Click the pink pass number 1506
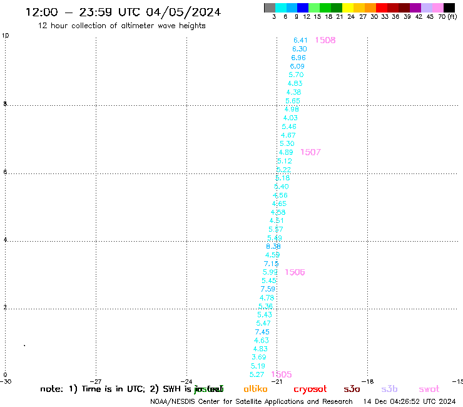Image resolution: width=463 pixels, height=407 pixels. coord(295,272)
